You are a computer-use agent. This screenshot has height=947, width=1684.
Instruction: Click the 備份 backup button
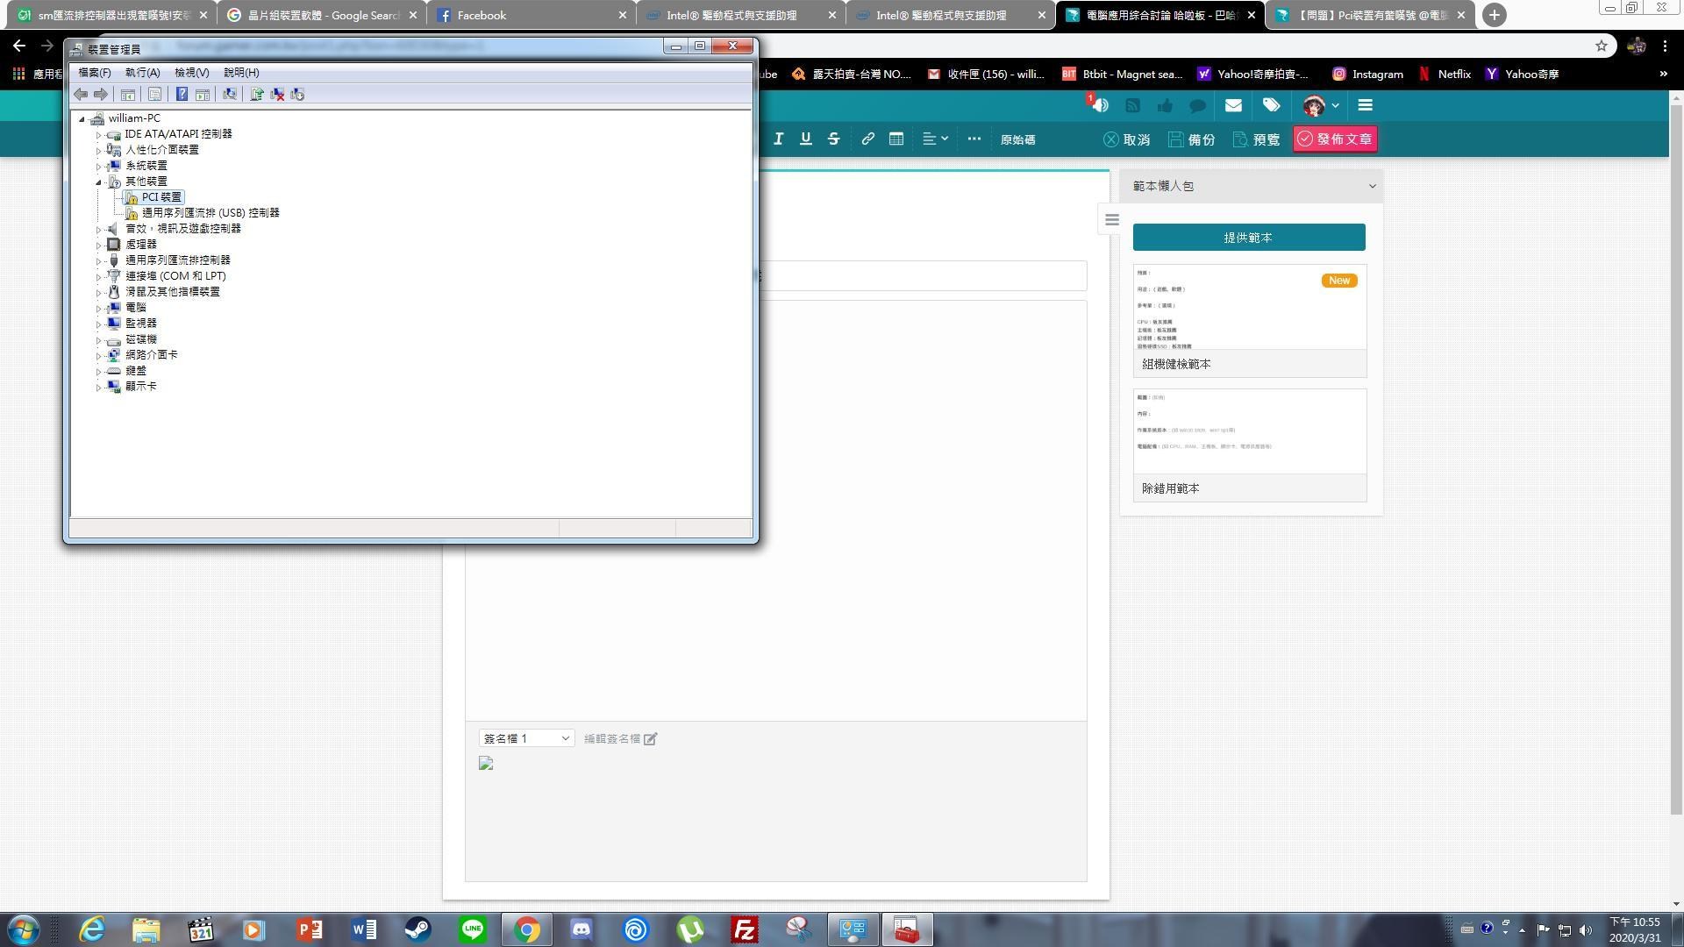point(1191,139)
